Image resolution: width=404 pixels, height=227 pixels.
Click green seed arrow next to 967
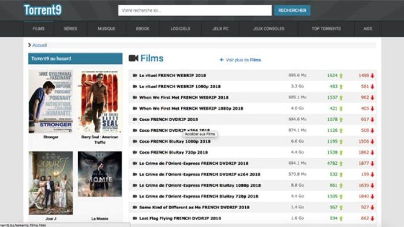(341, 208)
